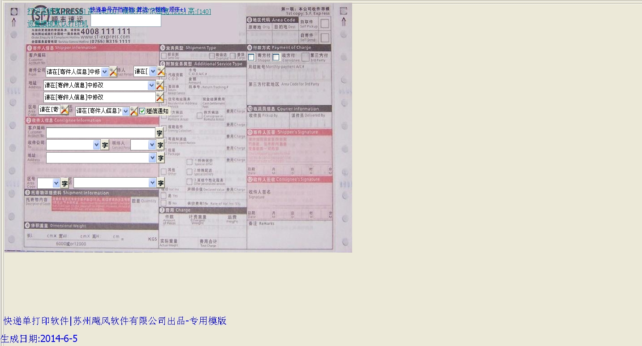The width and height of the screenshot is (642, 346).
Task: Click the 字 font button beside the consignee phone dropdown
Action: pyautogui.click(x=161, y=183)
